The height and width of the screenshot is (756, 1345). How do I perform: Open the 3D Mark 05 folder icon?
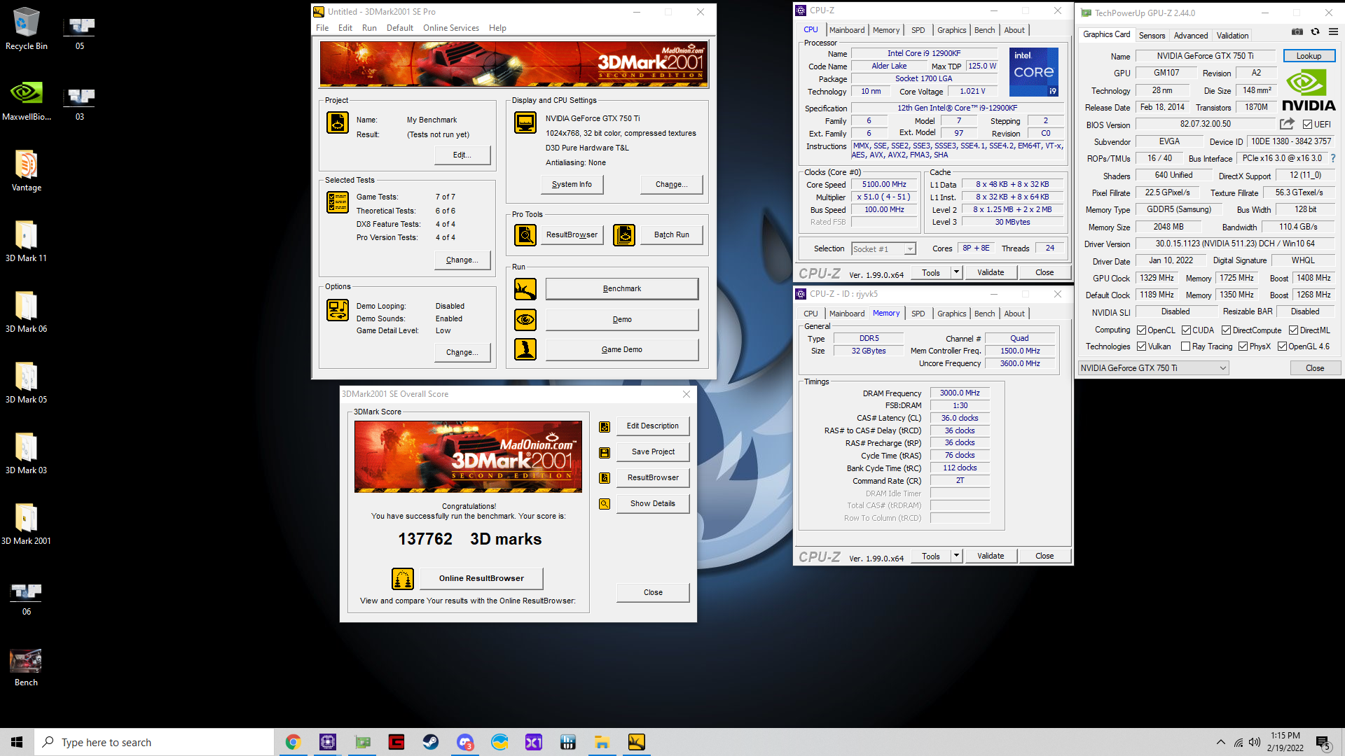27,382
